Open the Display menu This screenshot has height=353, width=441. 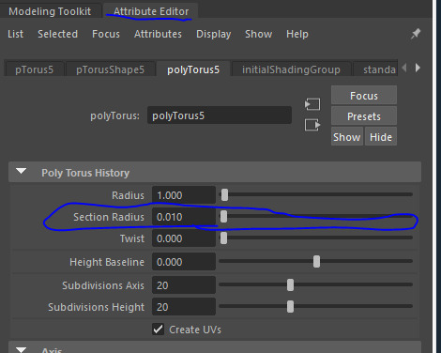tap(213, 34)
